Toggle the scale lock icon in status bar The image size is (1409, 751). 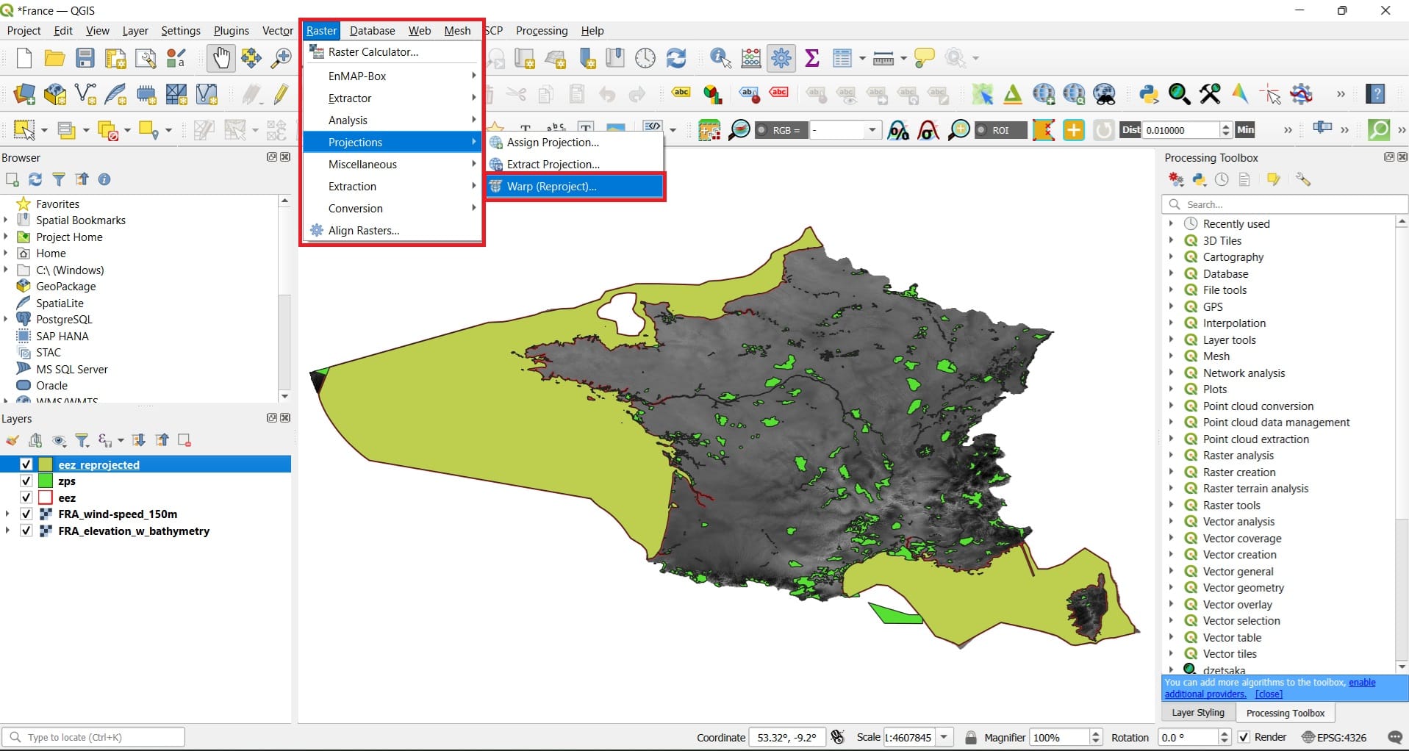[x=971, y=737]
